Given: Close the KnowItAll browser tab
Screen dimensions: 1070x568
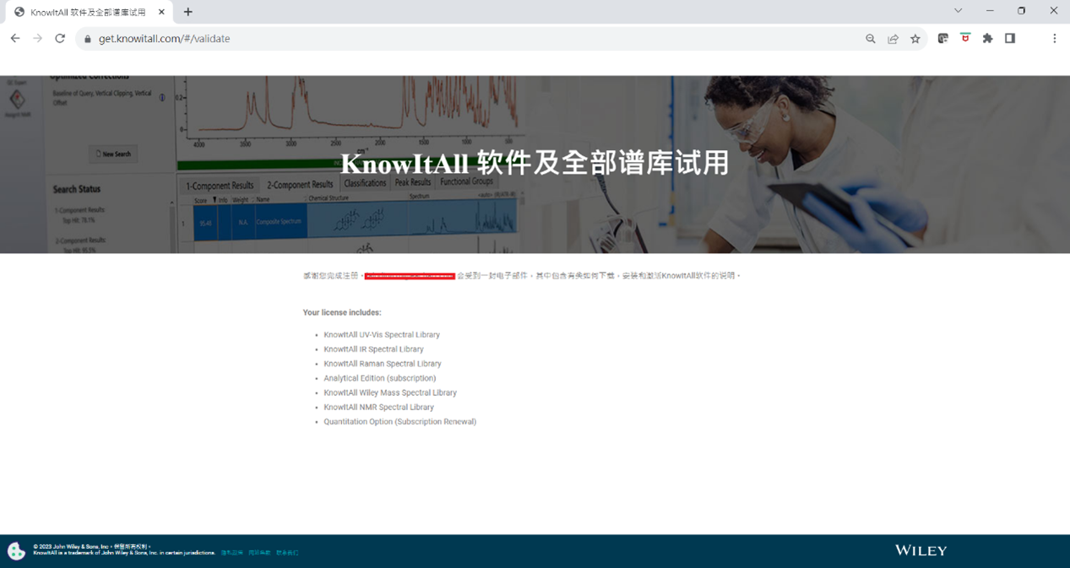Looking at the screenshot, I should (161, 12).
